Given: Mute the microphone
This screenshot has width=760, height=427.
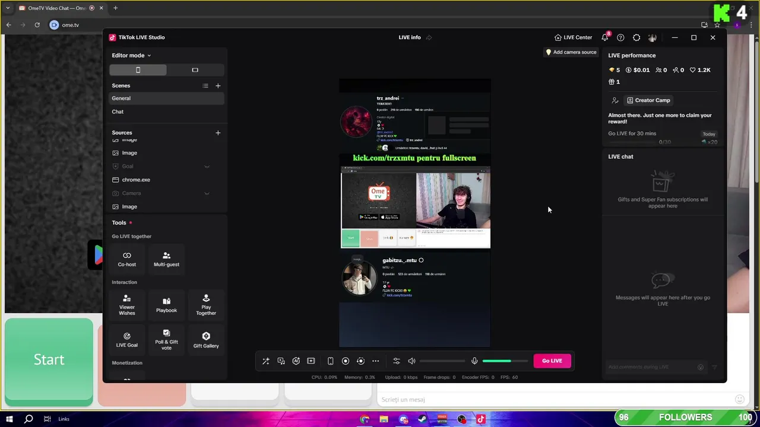Looking at the screenshot, I should coord(474,361).
